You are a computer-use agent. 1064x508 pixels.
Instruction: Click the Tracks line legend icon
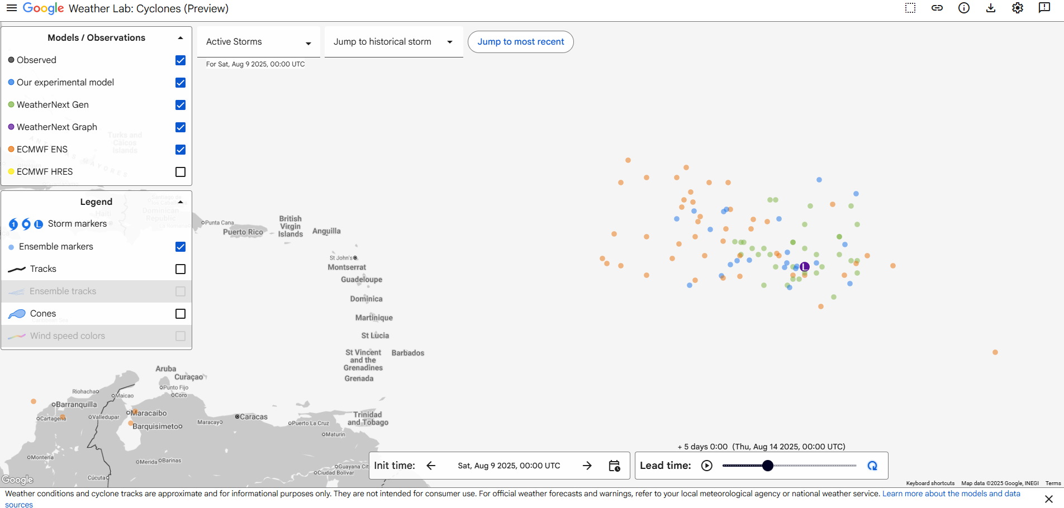(17, 269)
